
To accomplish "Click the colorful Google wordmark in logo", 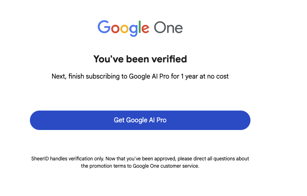I will (x=123, y=28).
